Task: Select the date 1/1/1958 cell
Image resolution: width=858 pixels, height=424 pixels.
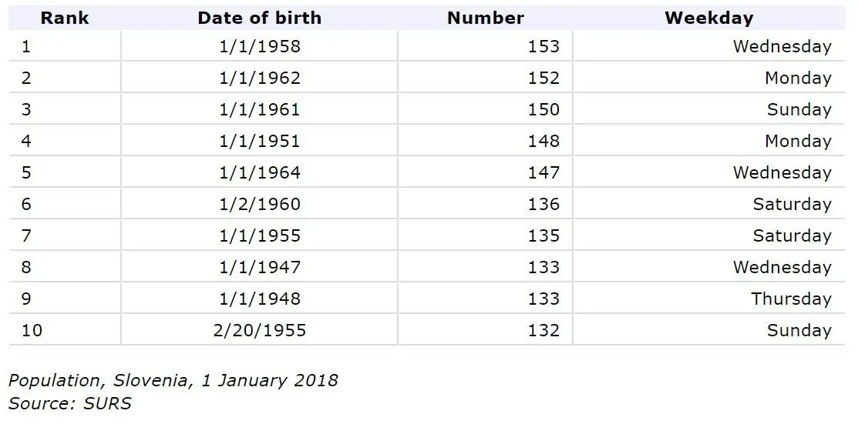Action: (x=260, y=46)
